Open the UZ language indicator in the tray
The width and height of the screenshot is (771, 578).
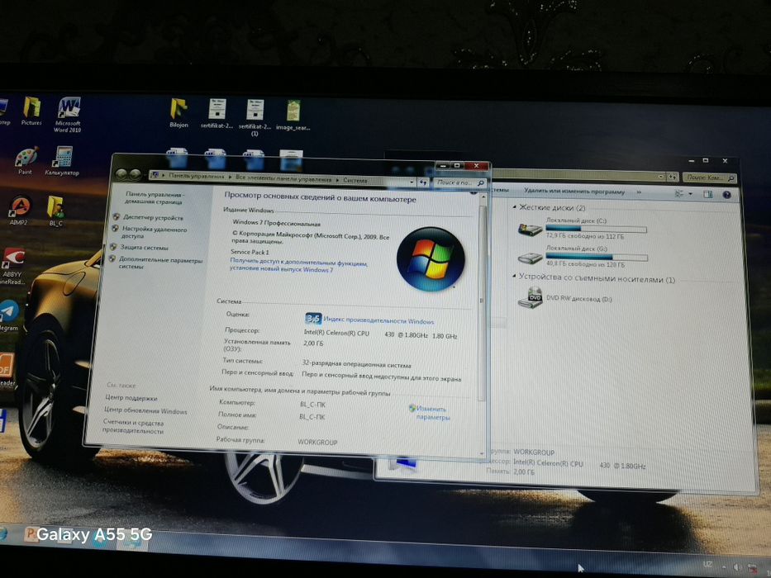(x=707, y=565)
